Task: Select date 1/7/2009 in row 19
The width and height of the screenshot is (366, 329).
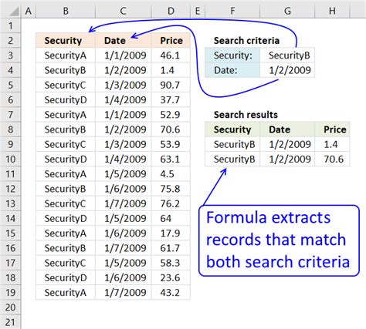Action: click(124, 292)
